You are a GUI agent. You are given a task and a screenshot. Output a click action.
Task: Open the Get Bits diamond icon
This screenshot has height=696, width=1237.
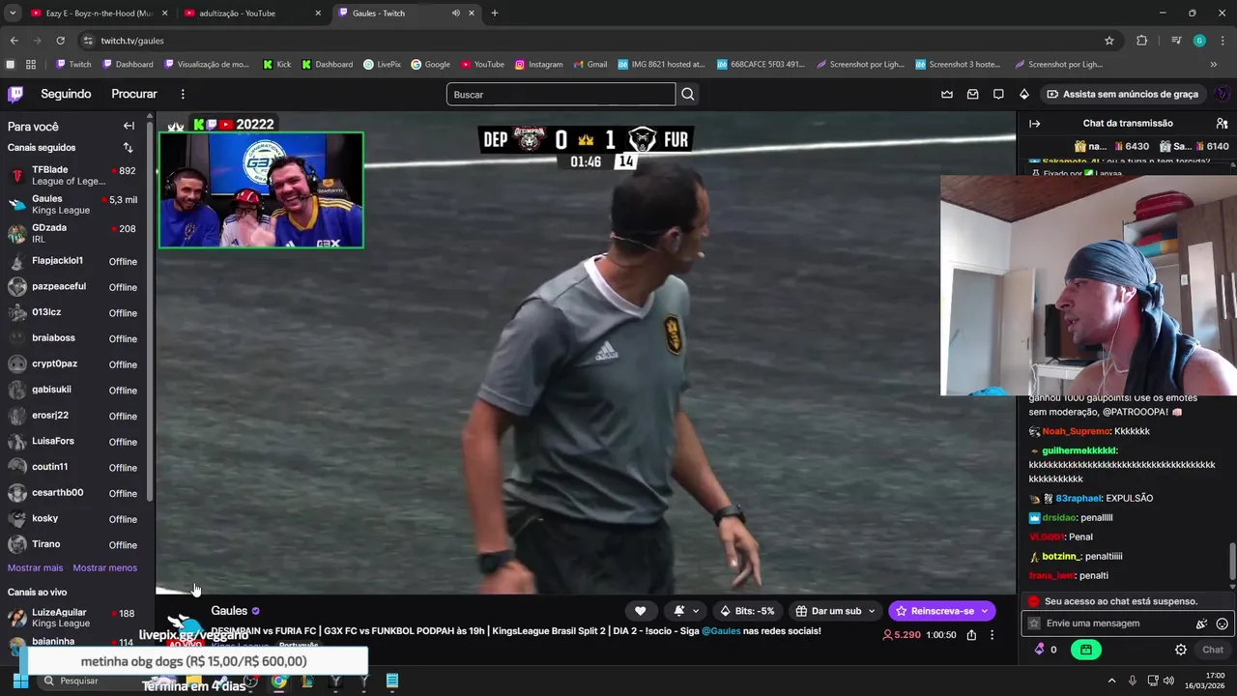(x=1024, y=94)
